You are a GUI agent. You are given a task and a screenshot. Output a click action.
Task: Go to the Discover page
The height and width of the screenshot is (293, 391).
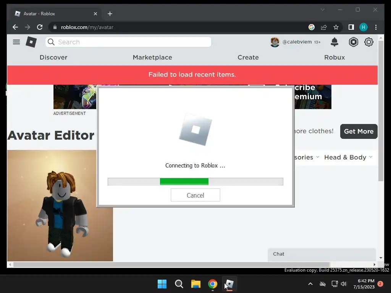pos(53,57)
